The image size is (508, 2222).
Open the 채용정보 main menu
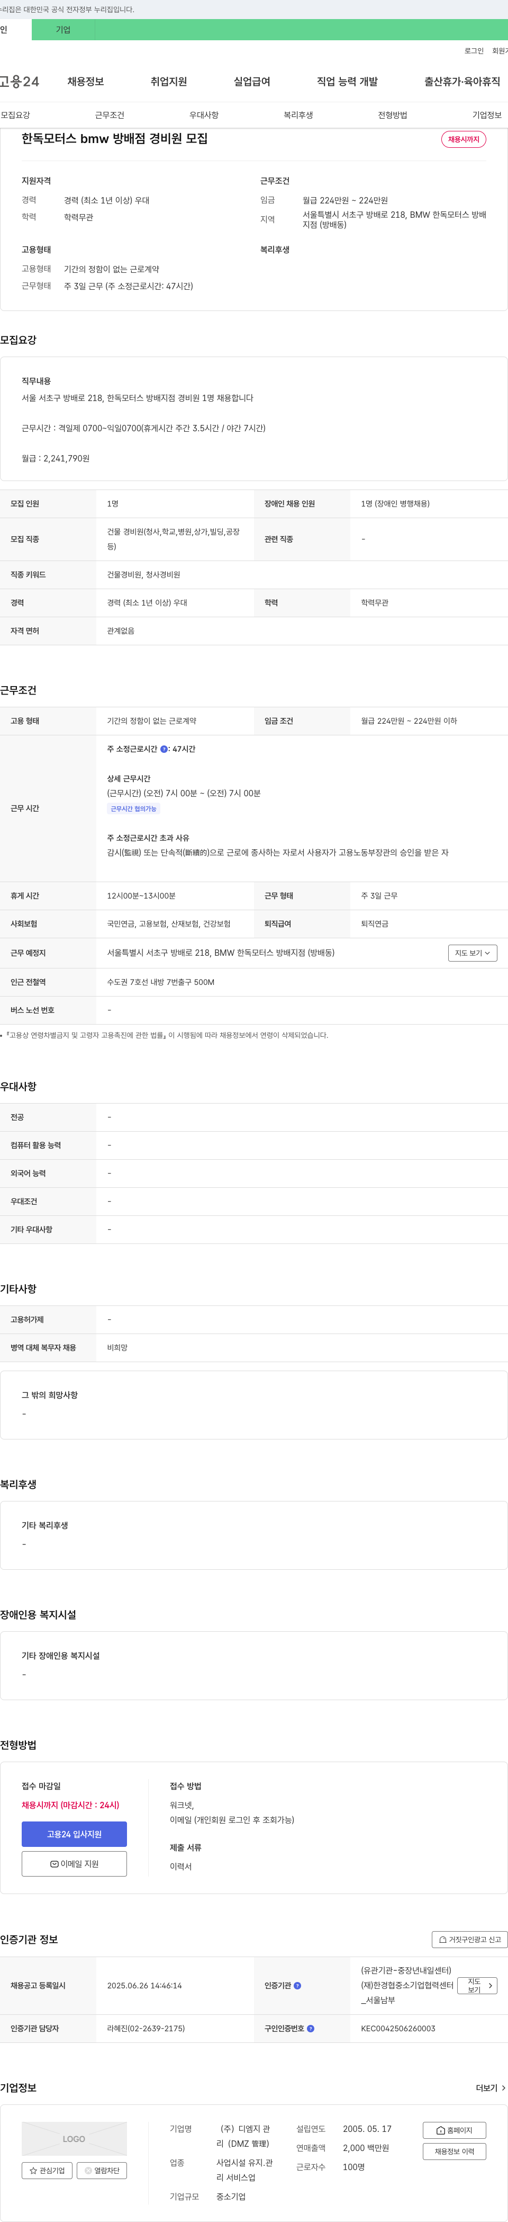pyautogui.click(x=85, y=81)
